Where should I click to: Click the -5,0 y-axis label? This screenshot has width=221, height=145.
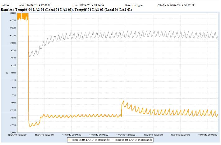[13, 88]
